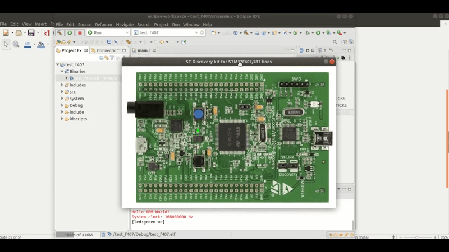The height and width of the screenshot is (252, 449).
Task: Expand the src folder
Action: (x=62, y=92)
